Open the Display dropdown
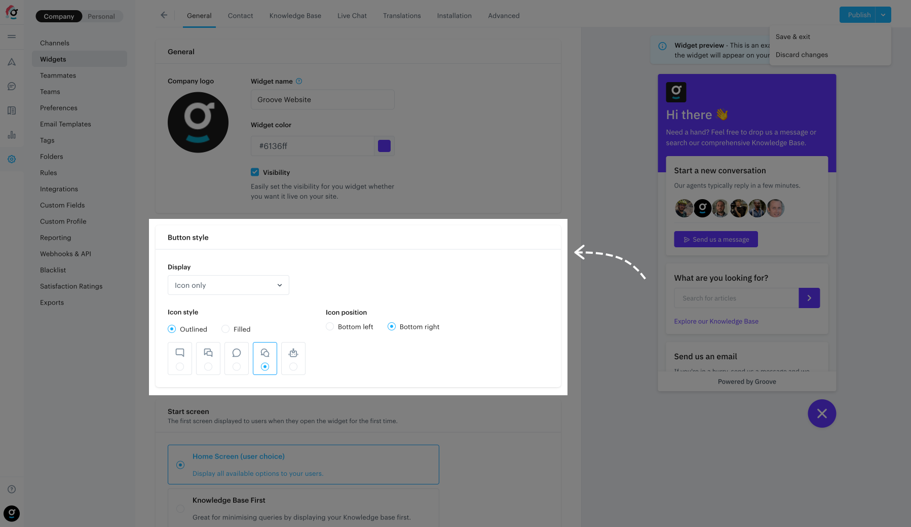This screenshot has width=911, height=527. (229, 285)
